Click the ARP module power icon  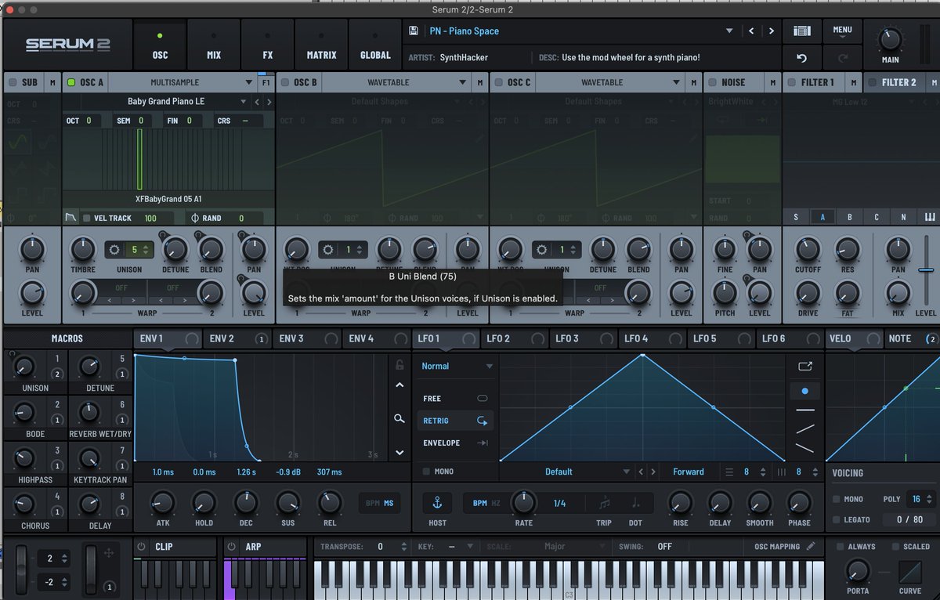231,546
